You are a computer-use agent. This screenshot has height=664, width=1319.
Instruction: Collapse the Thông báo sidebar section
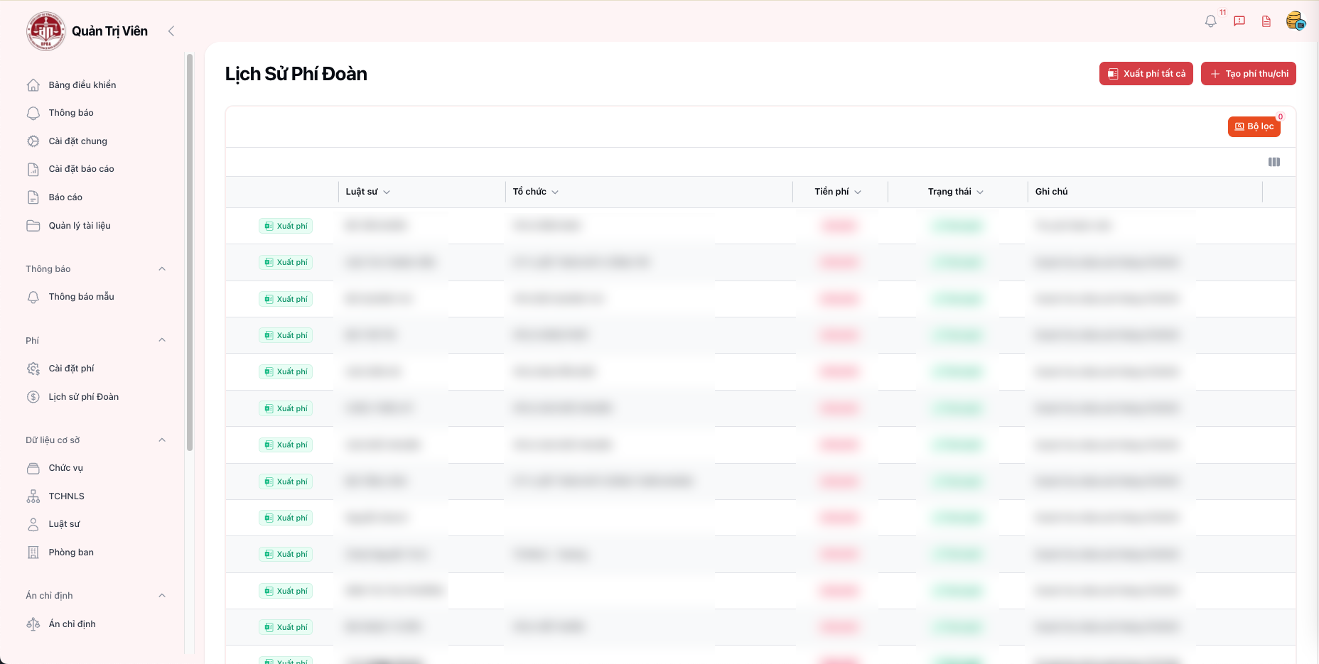pyautogui.click(x=162, y=269)
